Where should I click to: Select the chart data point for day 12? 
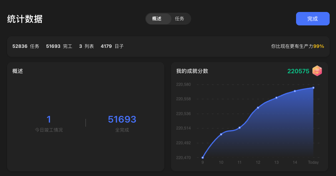coord(258,108)
